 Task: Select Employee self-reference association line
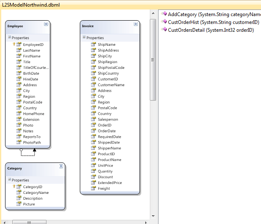coord(28,156)
